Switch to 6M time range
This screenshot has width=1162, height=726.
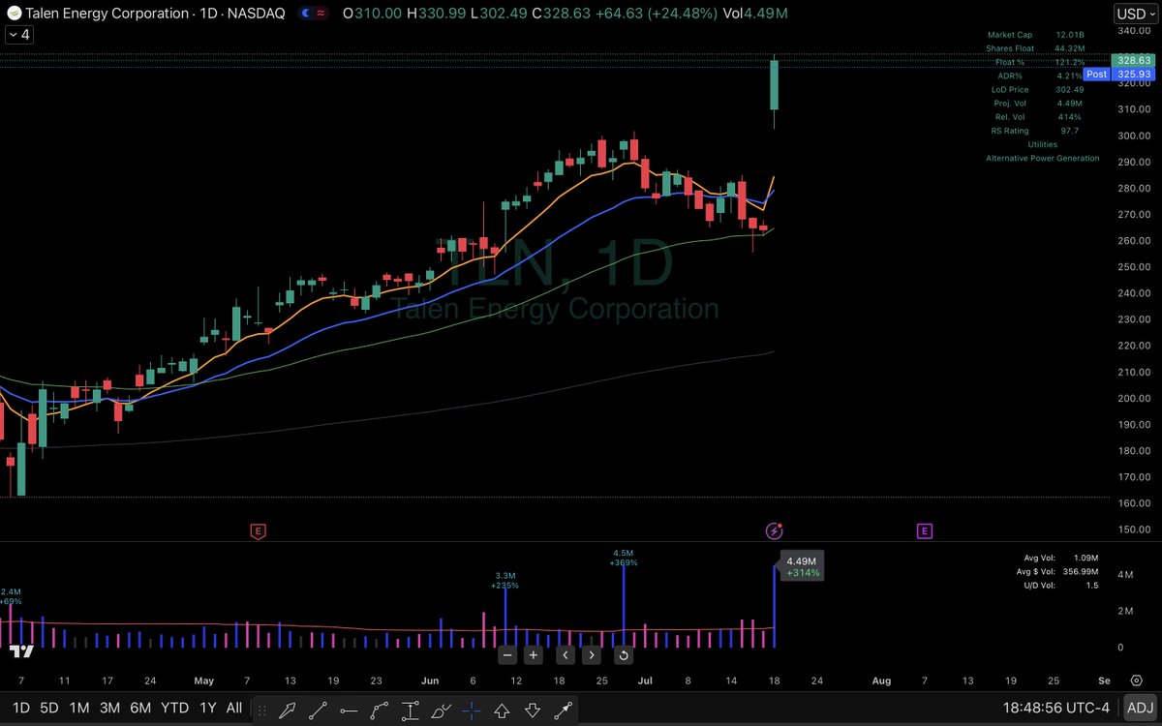point(140,708)
